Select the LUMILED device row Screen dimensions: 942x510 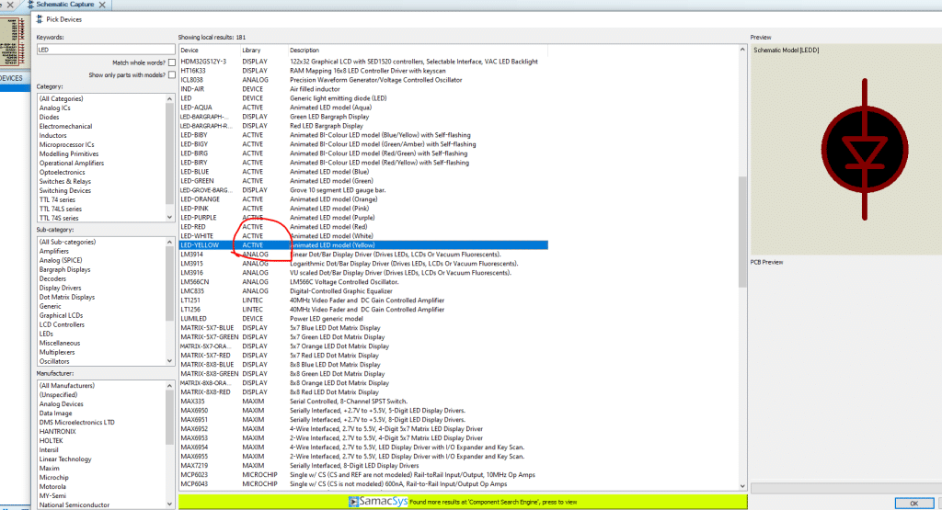click(x=363, y=319)
